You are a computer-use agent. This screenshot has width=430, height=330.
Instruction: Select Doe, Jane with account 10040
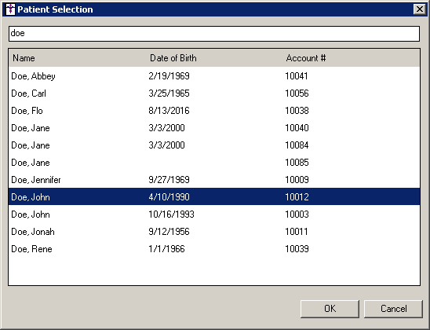click(214, 128)
